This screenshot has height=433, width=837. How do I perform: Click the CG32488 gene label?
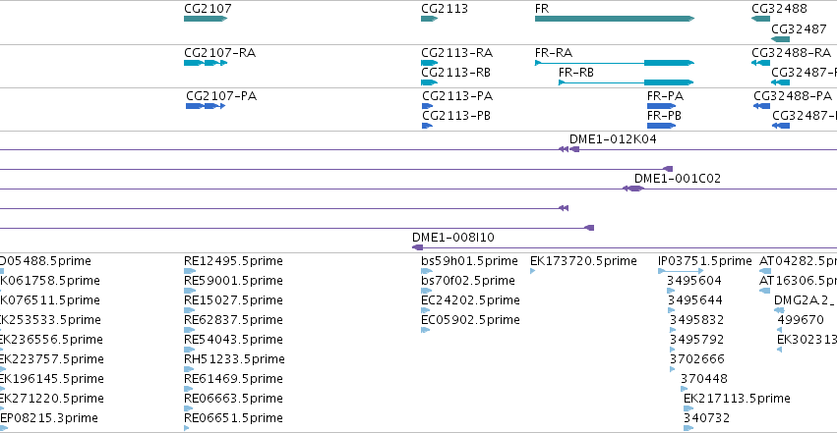(779, 9)
